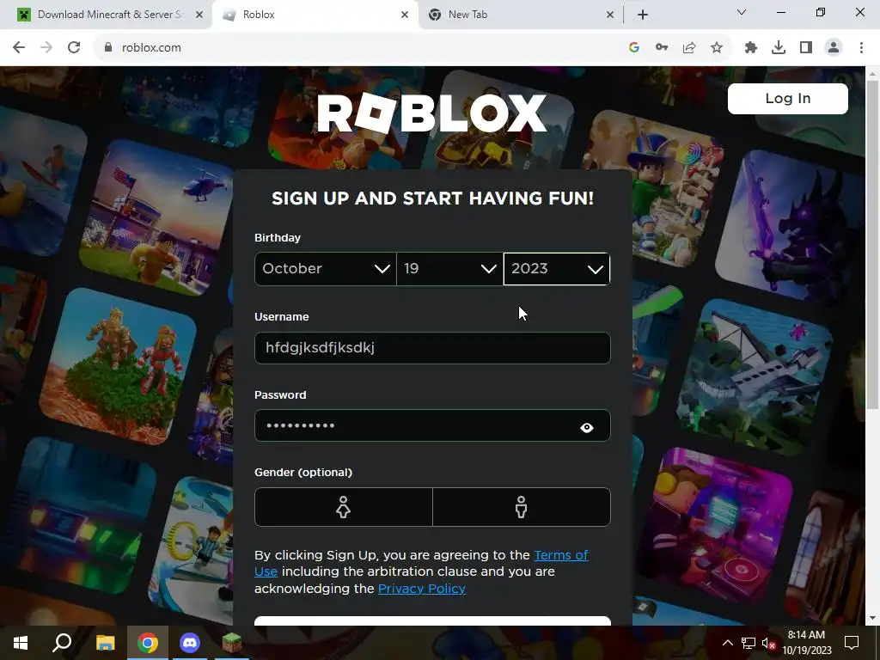Bookmark this page with the star
The width and height of the screenshot is (880, 660).
coord(717,48)
